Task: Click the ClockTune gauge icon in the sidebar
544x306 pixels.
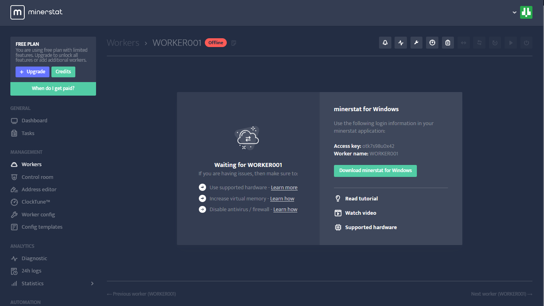Action: click(x=14, y=202)
